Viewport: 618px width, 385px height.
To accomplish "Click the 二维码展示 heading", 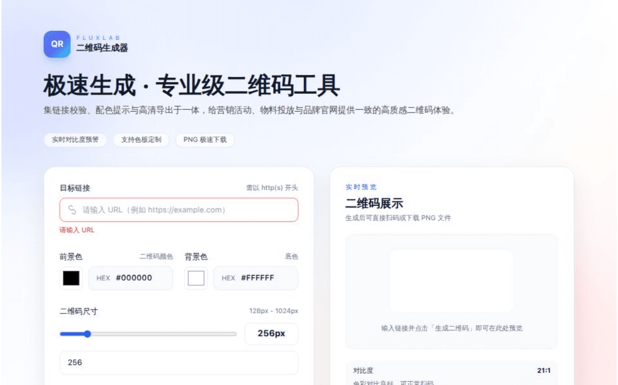I will [374, 203].
